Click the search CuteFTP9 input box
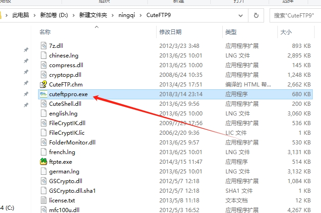Screen dimensions: 321x213 click(x=296, y=15)
